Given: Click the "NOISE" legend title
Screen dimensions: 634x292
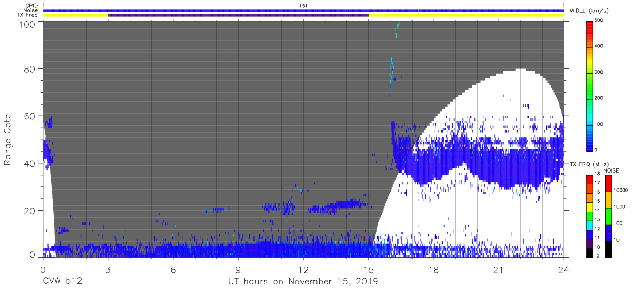Looking at the screenshot, I should pos(611,170).
